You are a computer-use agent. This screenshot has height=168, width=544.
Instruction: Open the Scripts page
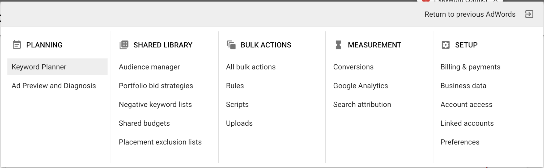[x=237, y=104]
